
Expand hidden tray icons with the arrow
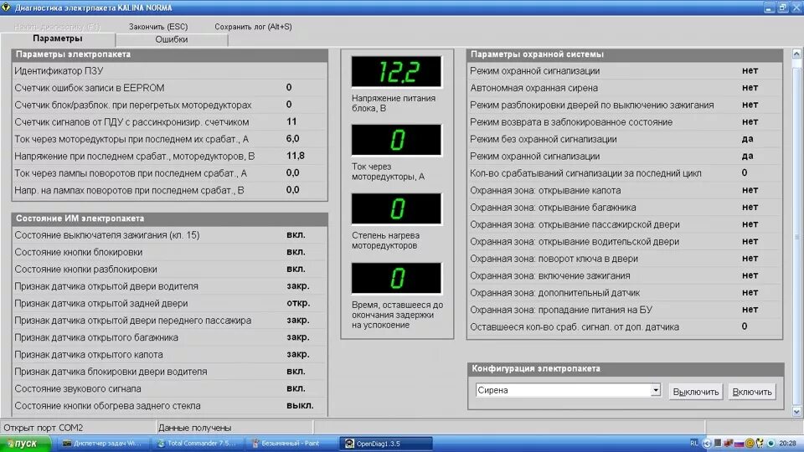(x=707, y=444)
